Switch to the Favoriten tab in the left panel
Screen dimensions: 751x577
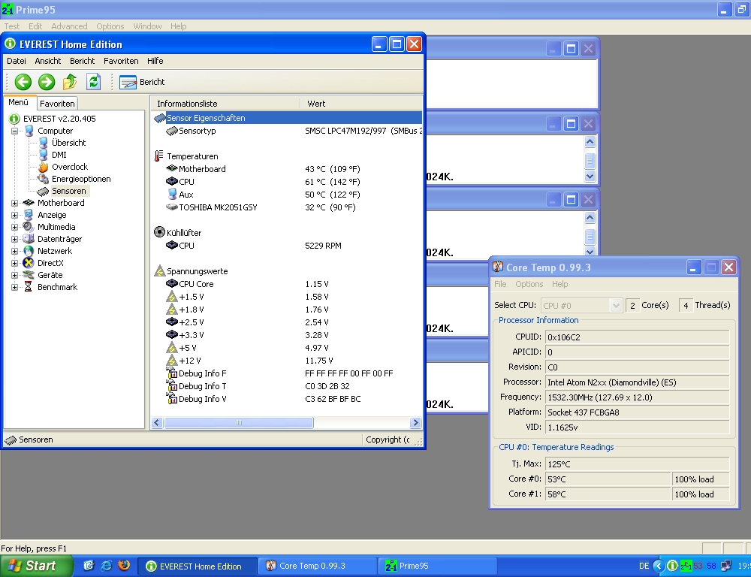pyautogui.click(x=57, y=104)
